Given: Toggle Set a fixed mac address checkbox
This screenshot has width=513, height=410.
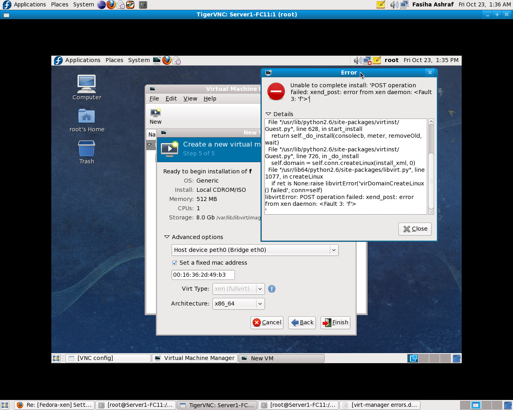Looking at the screenshot, I should 175,263.
